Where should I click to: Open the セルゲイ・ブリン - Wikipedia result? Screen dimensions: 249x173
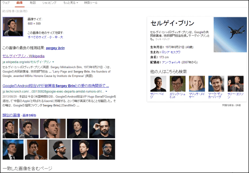click(24, 56)
